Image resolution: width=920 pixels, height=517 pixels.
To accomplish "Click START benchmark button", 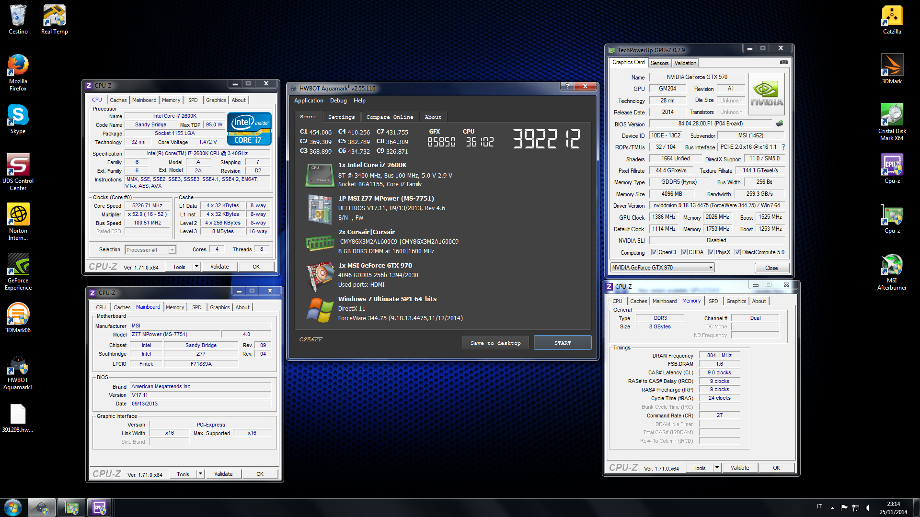I will (x=563, y=343).
